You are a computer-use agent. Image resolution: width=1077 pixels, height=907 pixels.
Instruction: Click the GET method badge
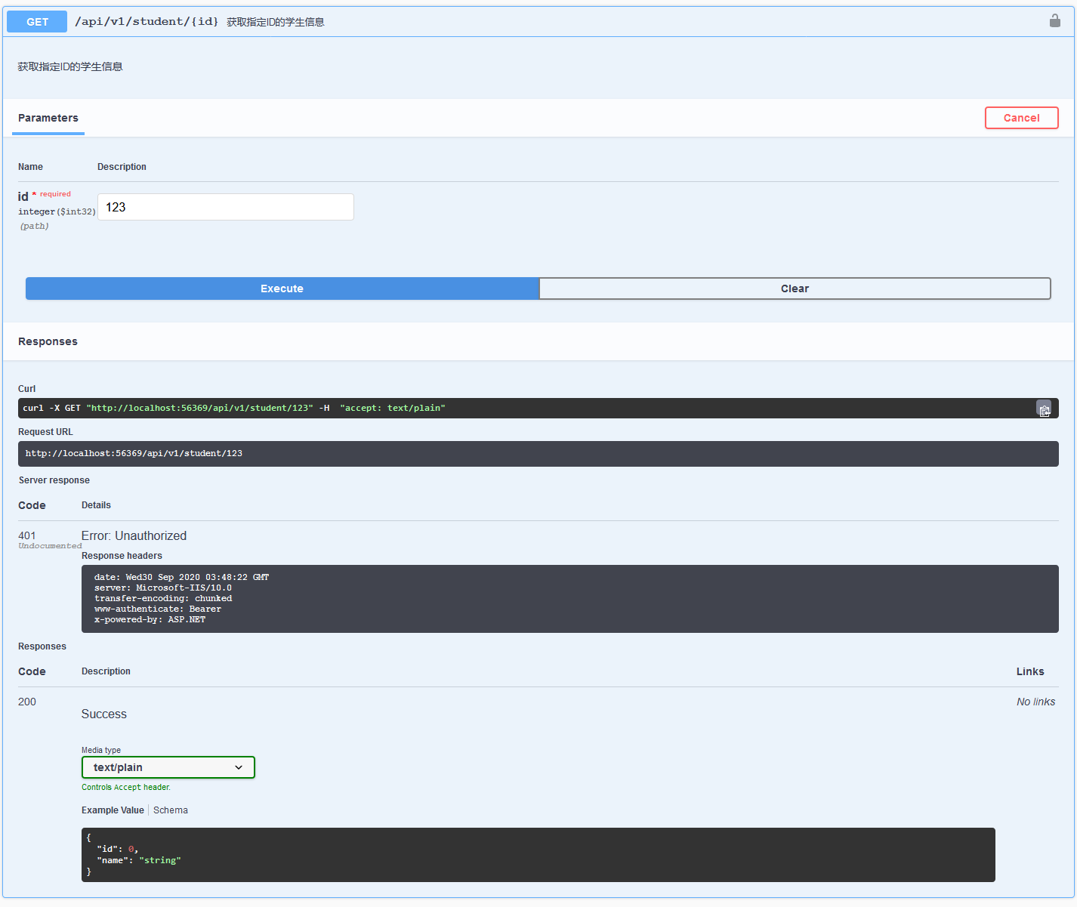click(37, 22)
